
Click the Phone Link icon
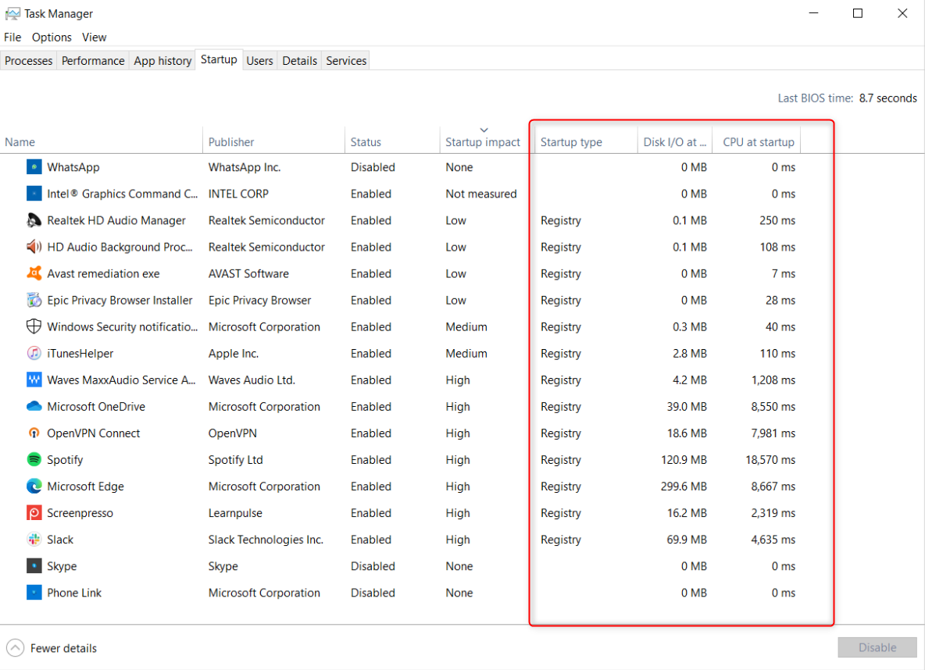[34, 592]
